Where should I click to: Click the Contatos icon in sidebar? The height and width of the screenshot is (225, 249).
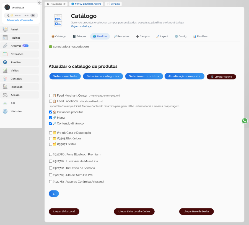click(5, 79)
